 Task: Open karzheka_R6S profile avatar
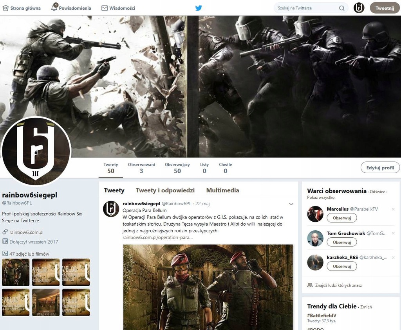(315, 262)
